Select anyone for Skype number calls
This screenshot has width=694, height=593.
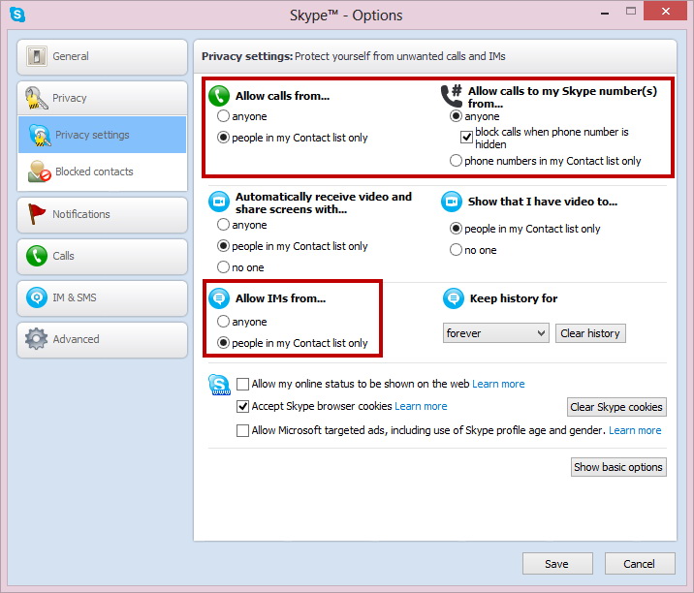456,116
